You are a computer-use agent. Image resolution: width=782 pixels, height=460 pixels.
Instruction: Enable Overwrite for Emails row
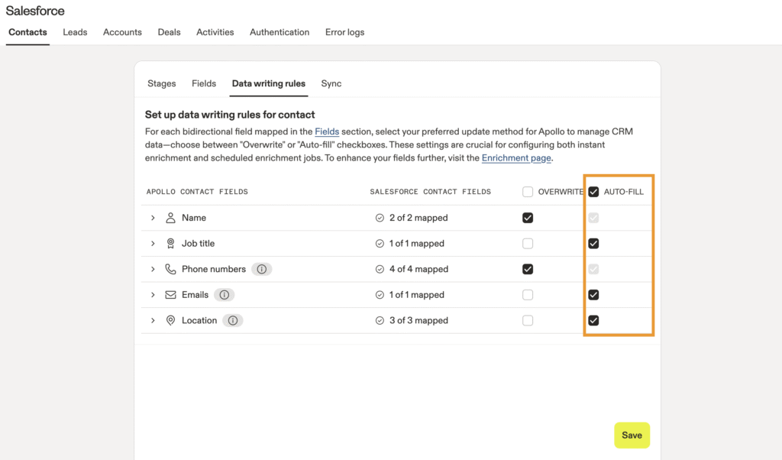click(x=528, y=295)
